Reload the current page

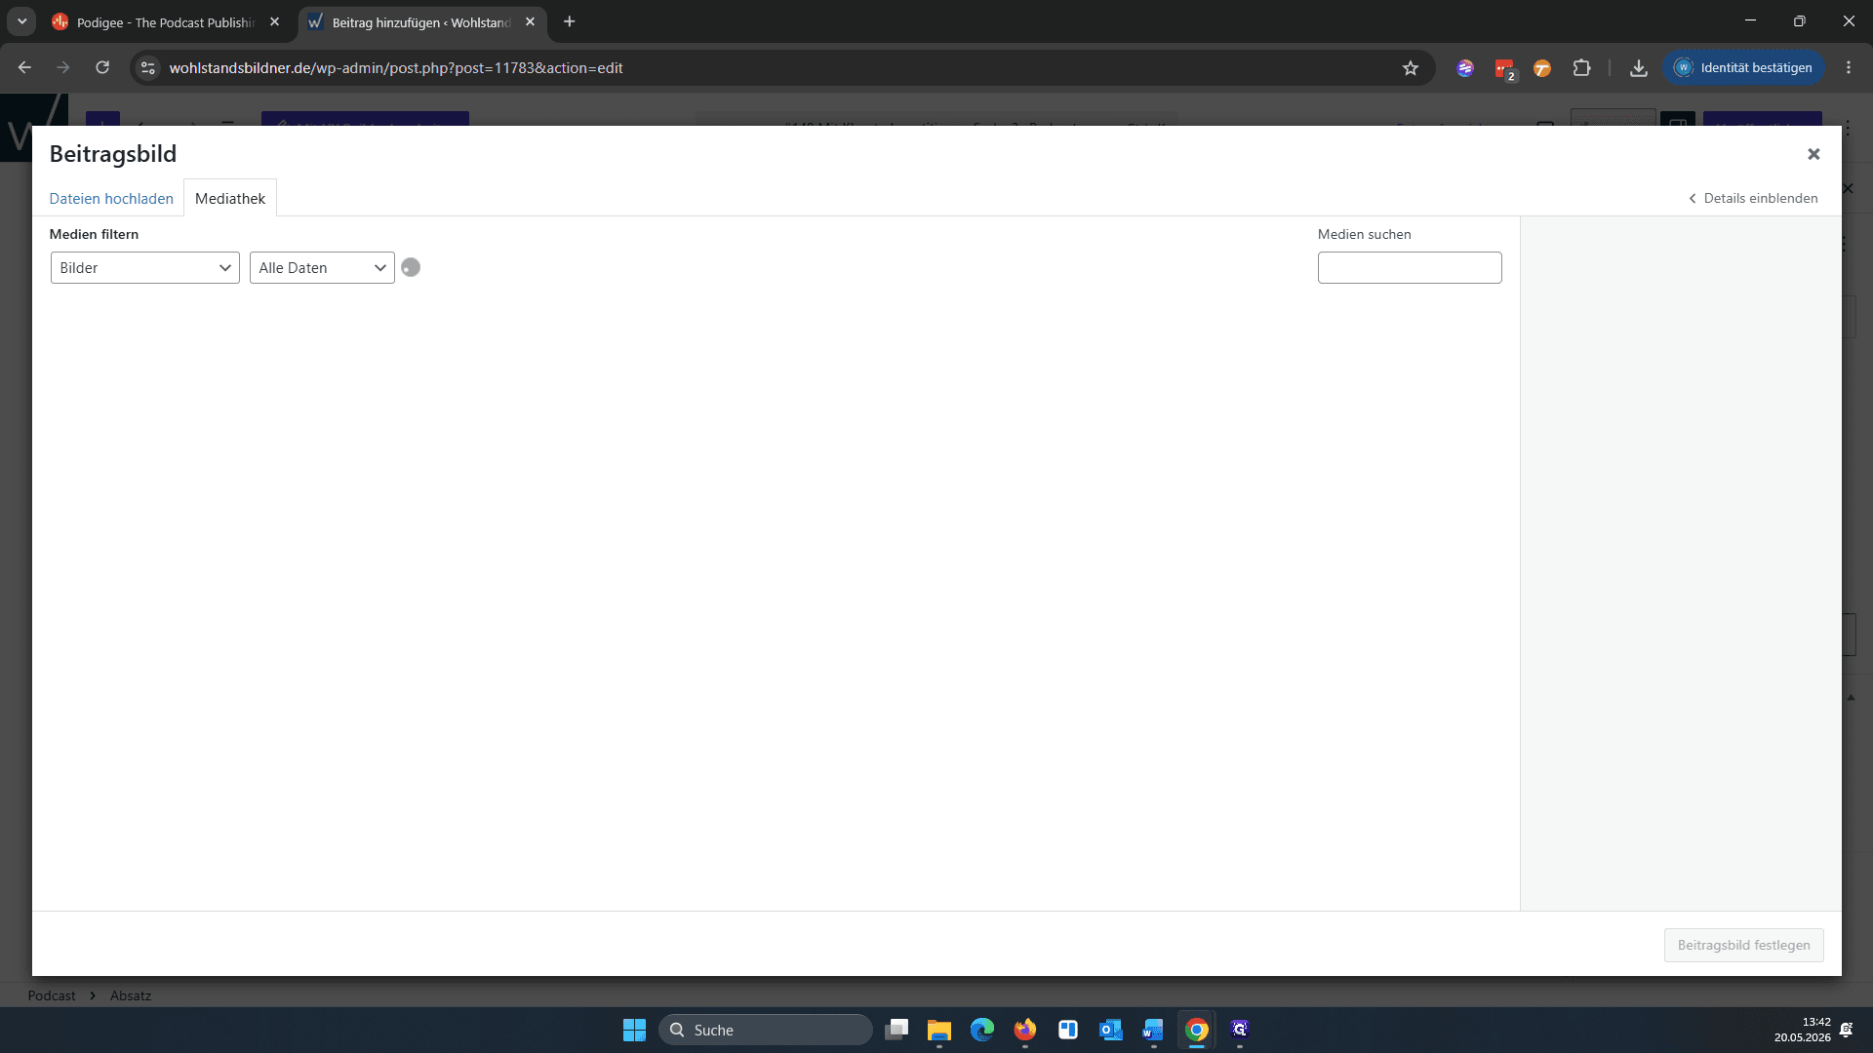[x=102, y=67]
